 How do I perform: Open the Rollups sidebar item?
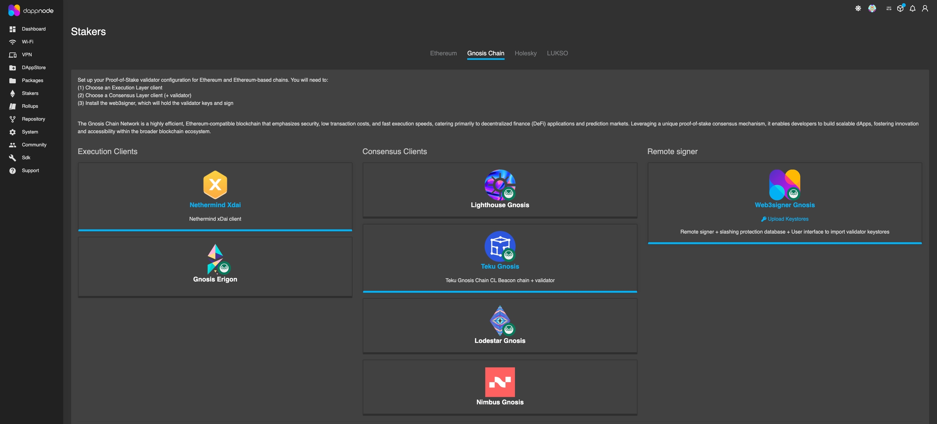click(x=30, y=106)
